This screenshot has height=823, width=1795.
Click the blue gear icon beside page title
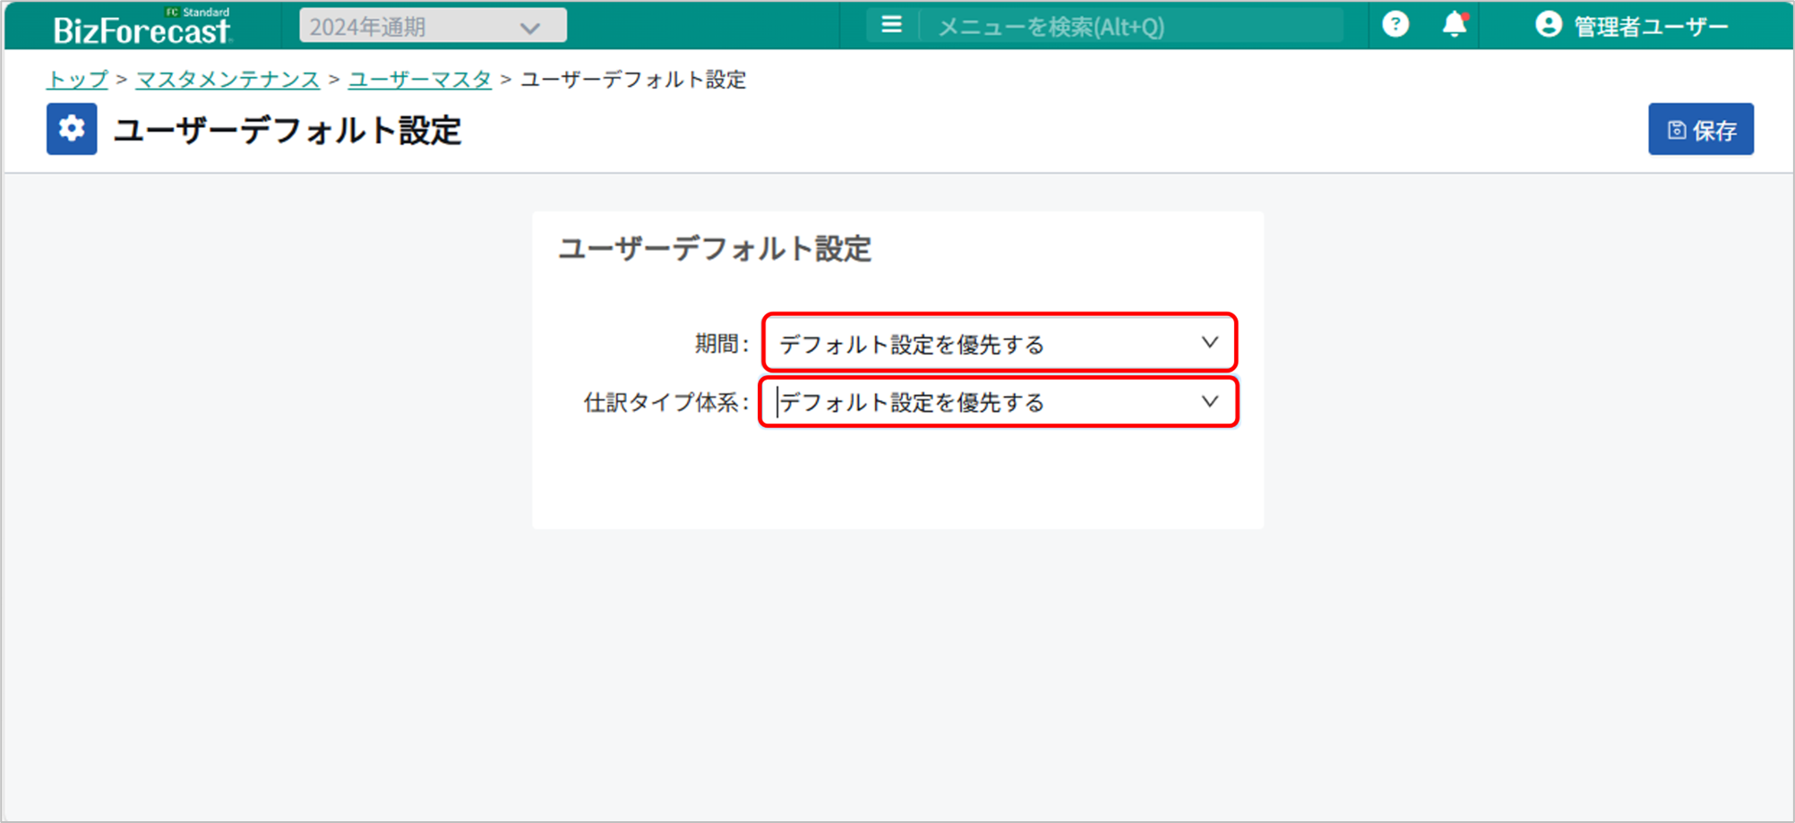coord(72,130)
